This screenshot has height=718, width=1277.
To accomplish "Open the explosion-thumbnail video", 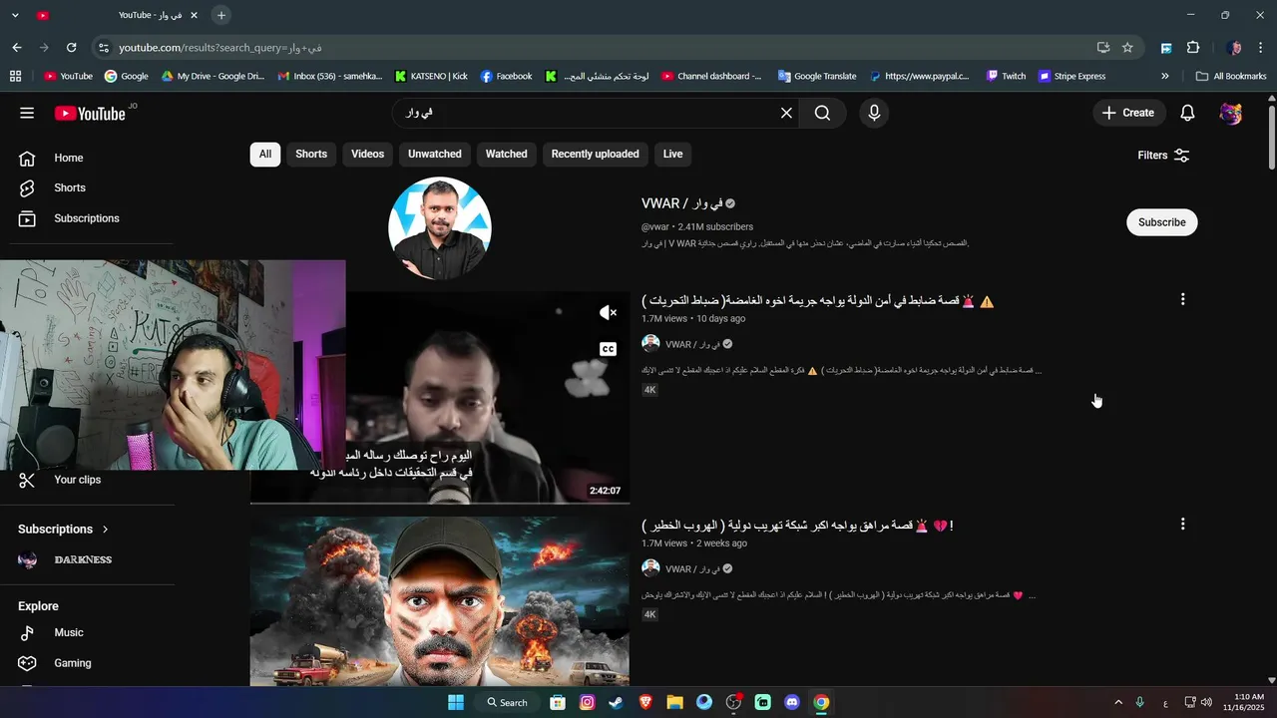I will tap(440, 600).
